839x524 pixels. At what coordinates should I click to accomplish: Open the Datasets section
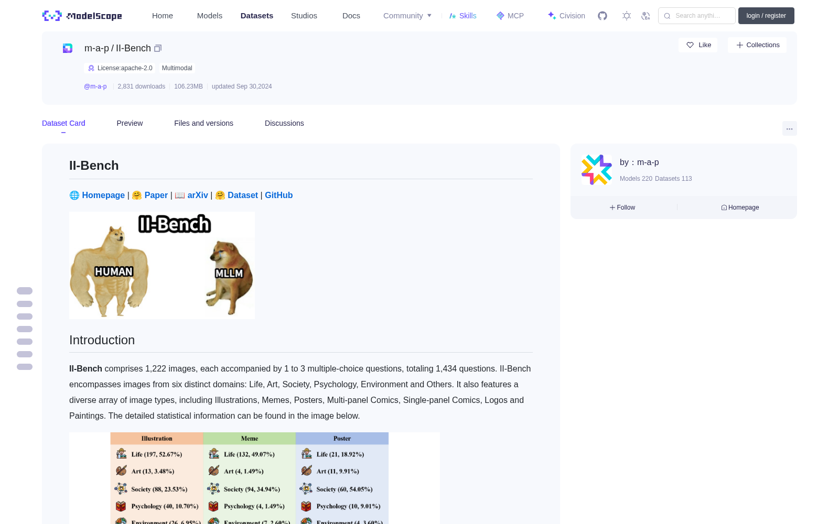pyautogui.click(x=257, y=16)
